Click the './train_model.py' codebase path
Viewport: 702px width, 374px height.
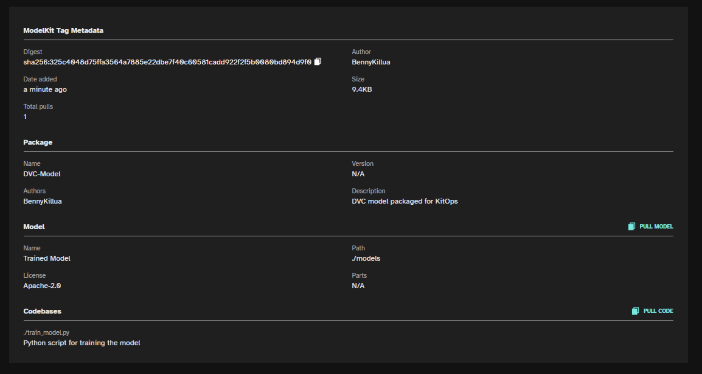46,333
